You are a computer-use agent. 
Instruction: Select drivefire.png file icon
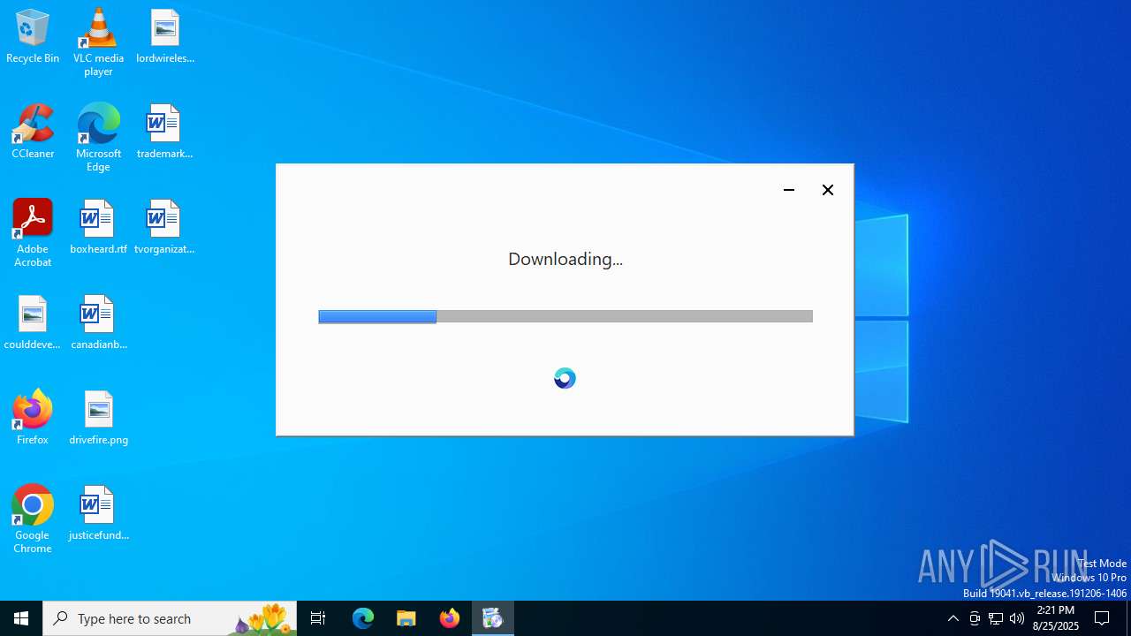(98, 418)
